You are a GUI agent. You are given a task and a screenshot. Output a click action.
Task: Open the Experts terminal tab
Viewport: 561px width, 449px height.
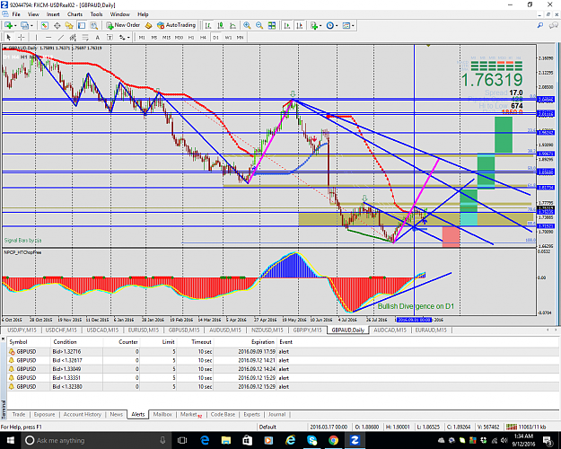251,414
